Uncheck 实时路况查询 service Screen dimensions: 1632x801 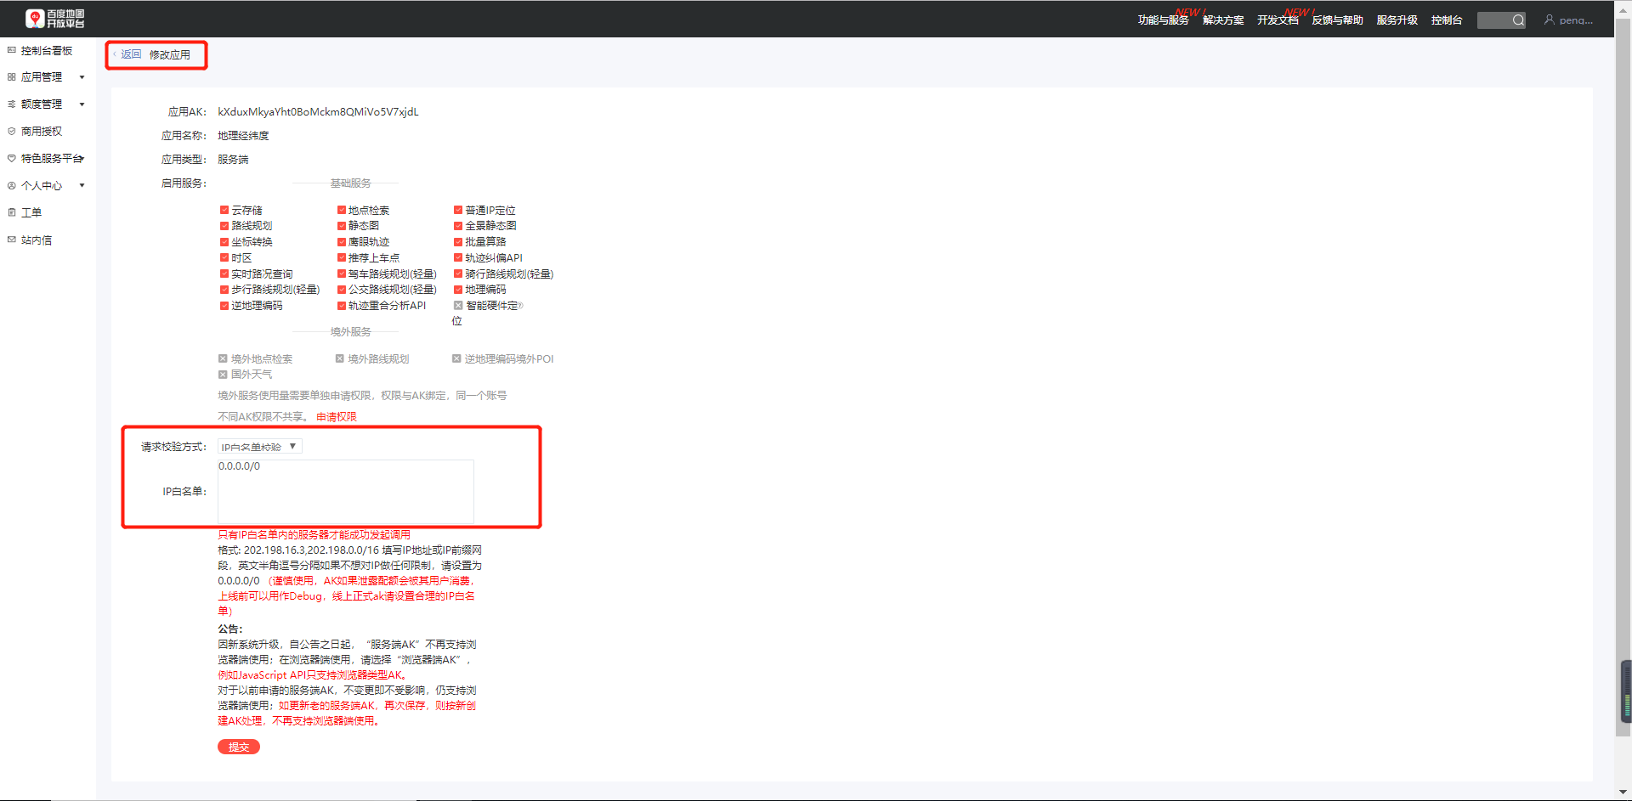[224, 274]
